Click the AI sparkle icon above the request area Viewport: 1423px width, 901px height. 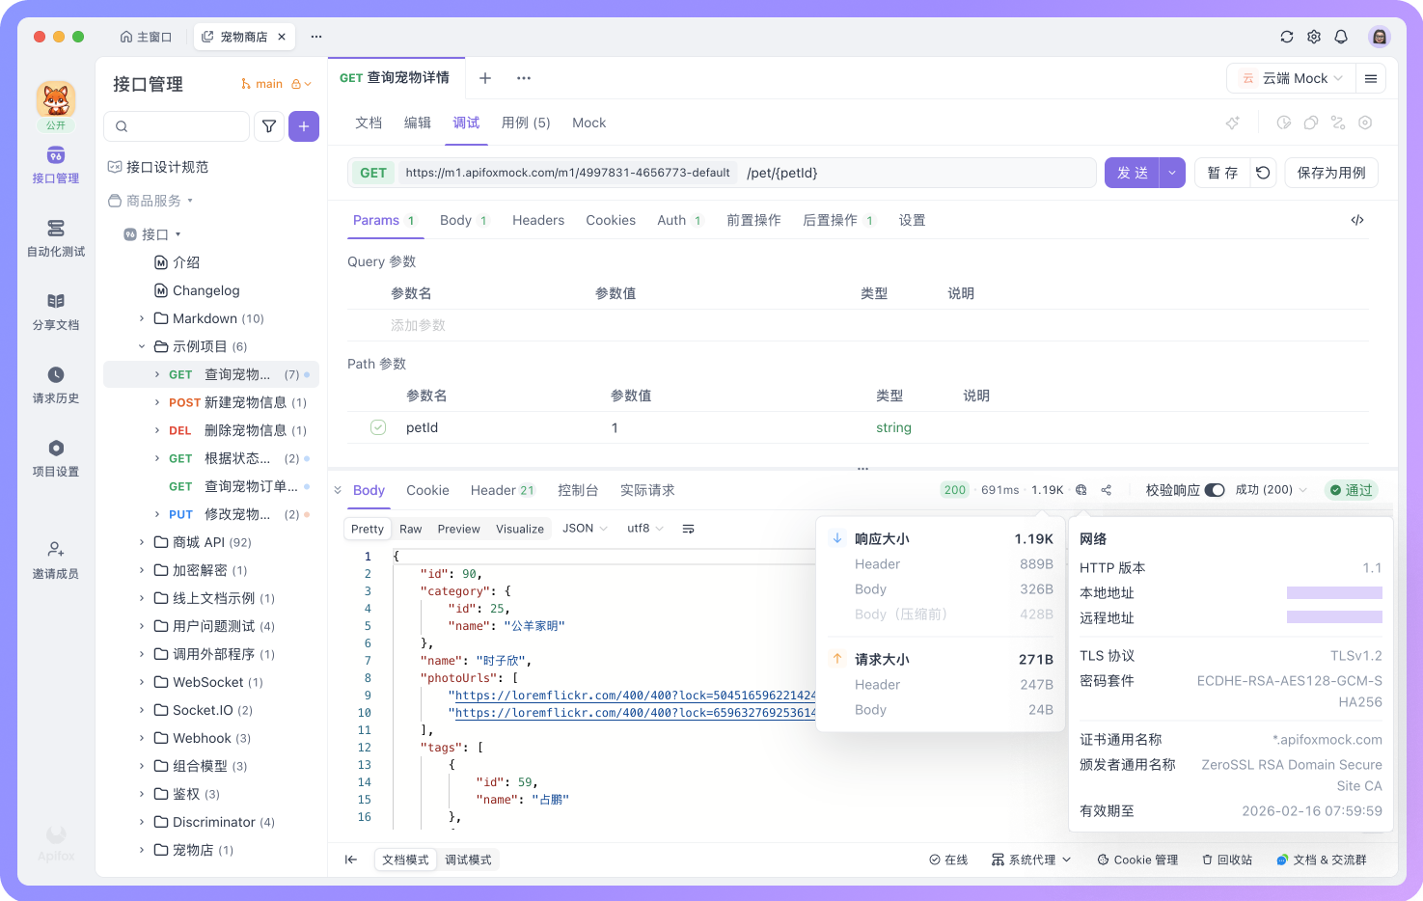(x=1233, y=123)
